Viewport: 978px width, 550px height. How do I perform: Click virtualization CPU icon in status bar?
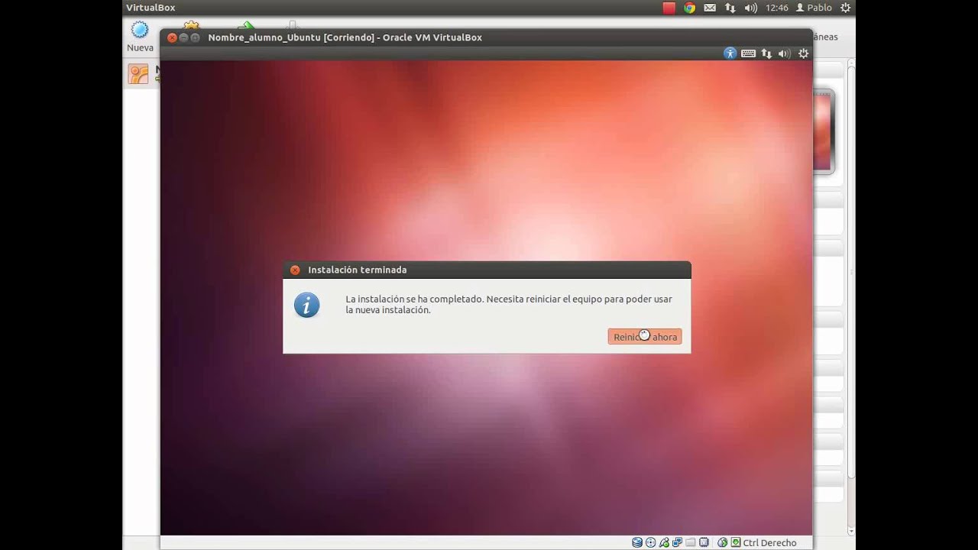(704, 542)
